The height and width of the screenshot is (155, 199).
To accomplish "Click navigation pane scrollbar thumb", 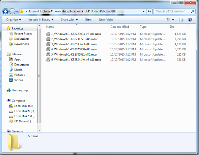I will click(x=39, y=75).
